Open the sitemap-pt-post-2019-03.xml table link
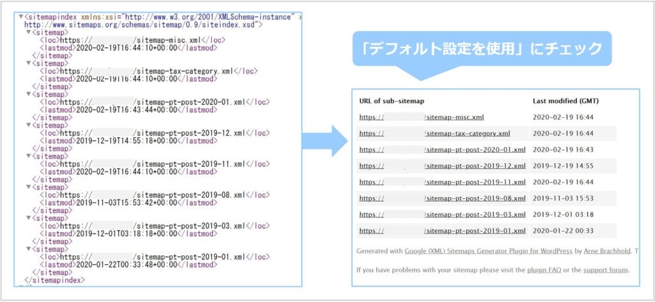This screenshot has height=302, width=655. pyautogui.click(x=443, y=214)
